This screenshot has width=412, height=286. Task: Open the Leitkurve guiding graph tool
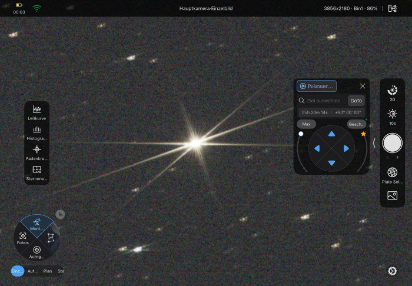(36, 112)
